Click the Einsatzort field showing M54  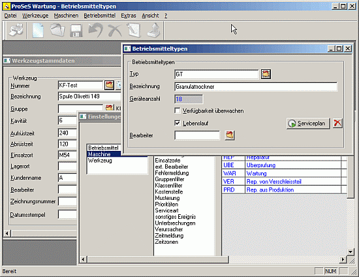(67, 155)
